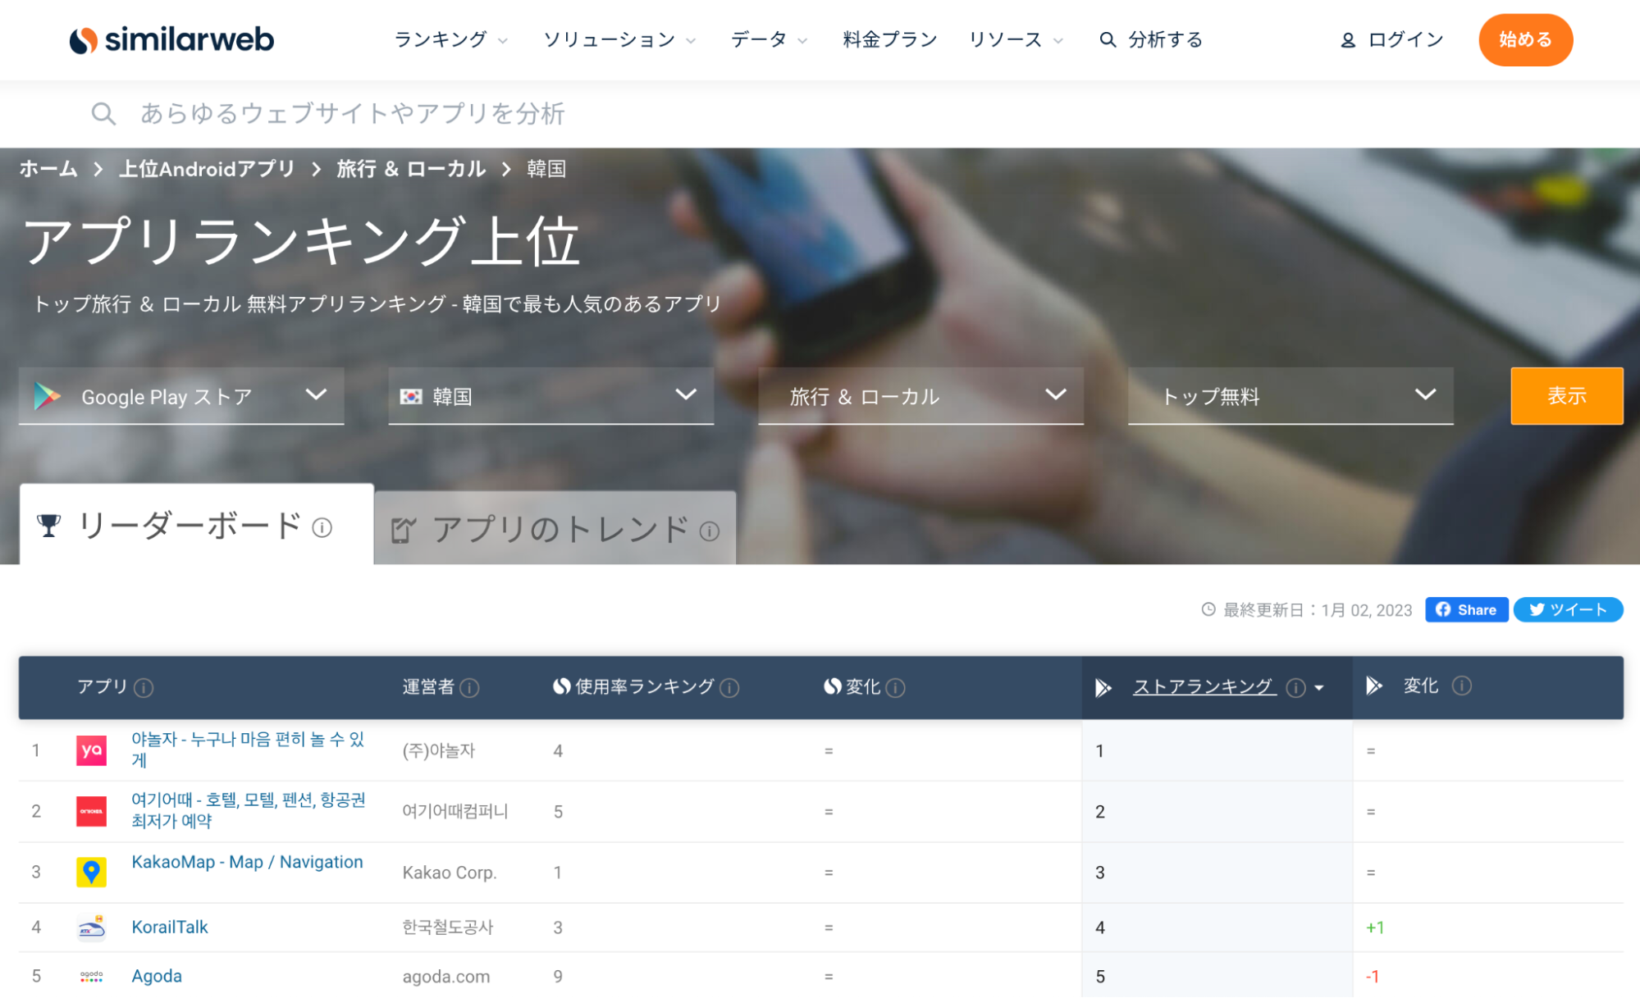Click the website and app search field
Screen dimensions: 1640x998
click(353, 113)
